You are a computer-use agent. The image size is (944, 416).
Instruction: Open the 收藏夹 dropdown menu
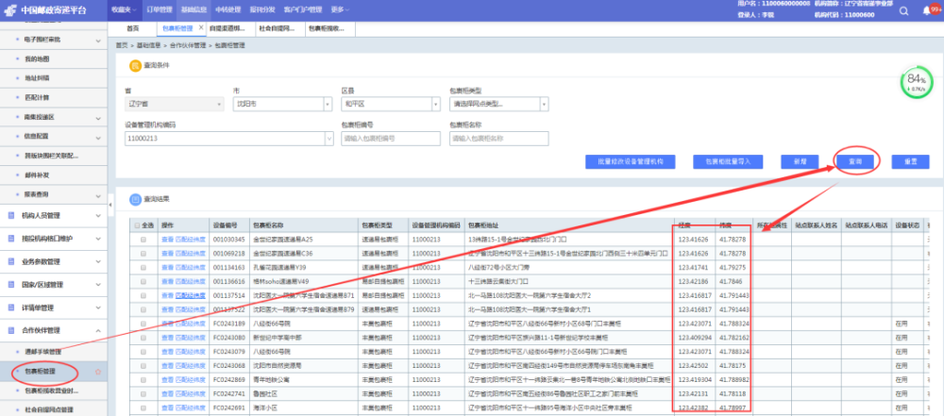(x=126, y=10)
